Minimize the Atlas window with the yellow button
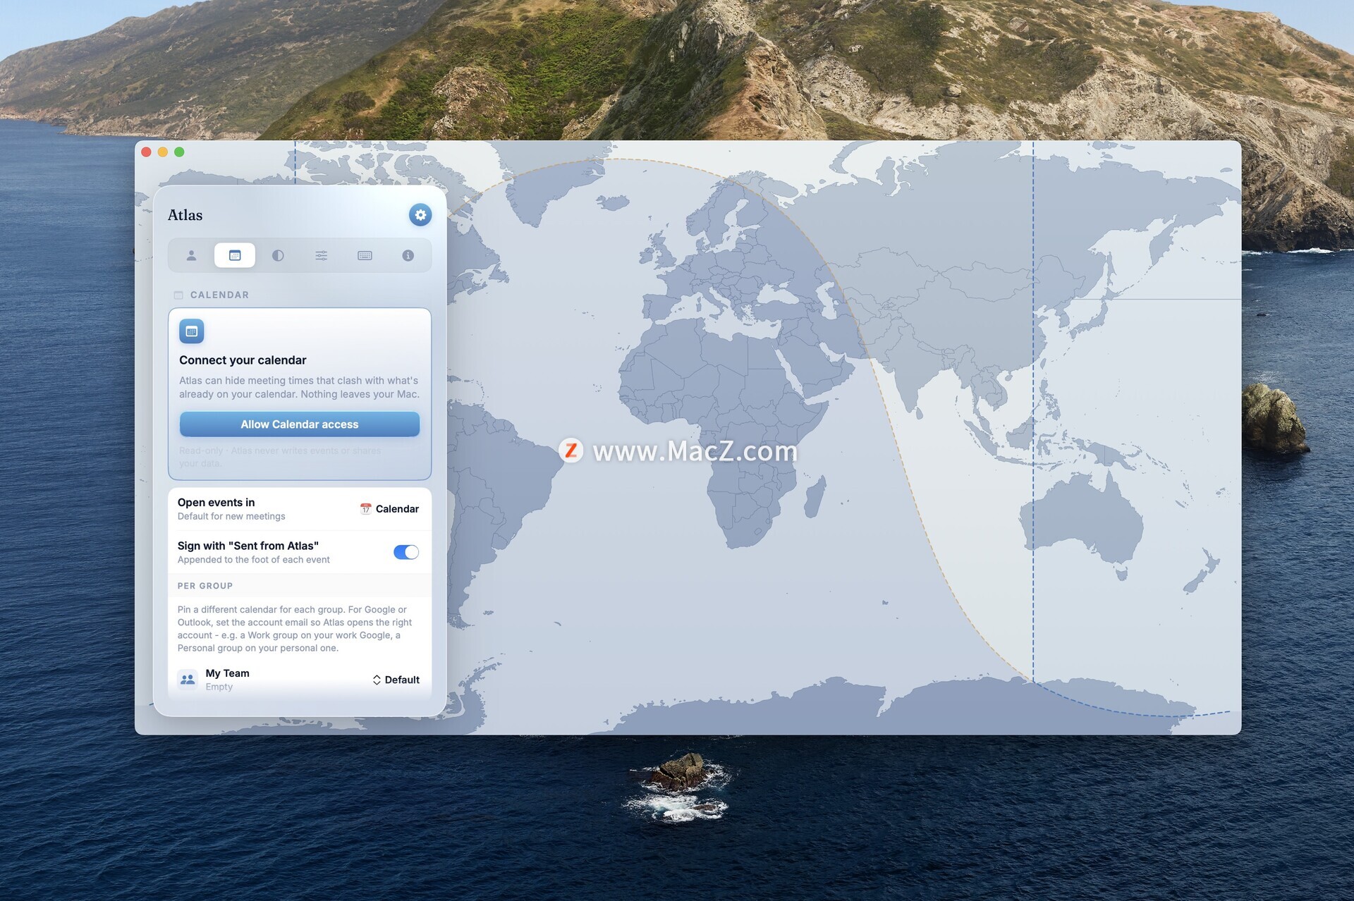Image resolution: width=1354 pixels, height=901 pixels. [x=163, y=152]
